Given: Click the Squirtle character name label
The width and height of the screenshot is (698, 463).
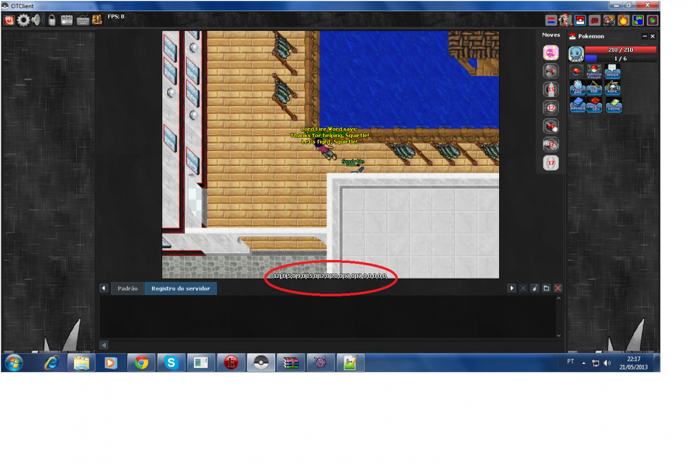Looking at the screenshot, I should 353,162.
